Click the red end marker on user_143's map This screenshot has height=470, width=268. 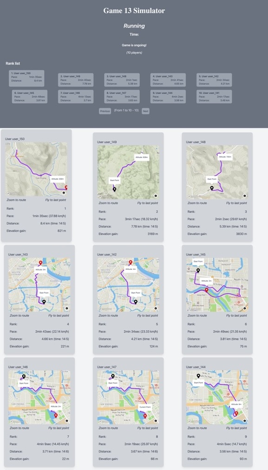click(x=40, y=263)
